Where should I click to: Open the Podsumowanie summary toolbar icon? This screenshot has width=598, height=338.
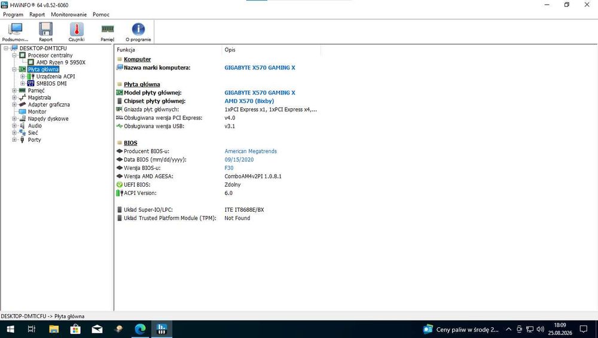16,29
